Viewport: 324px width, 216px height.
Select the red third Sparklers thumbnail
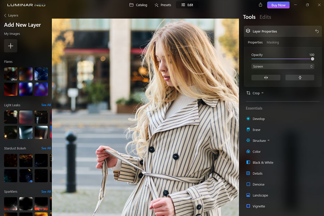point(41,204)
